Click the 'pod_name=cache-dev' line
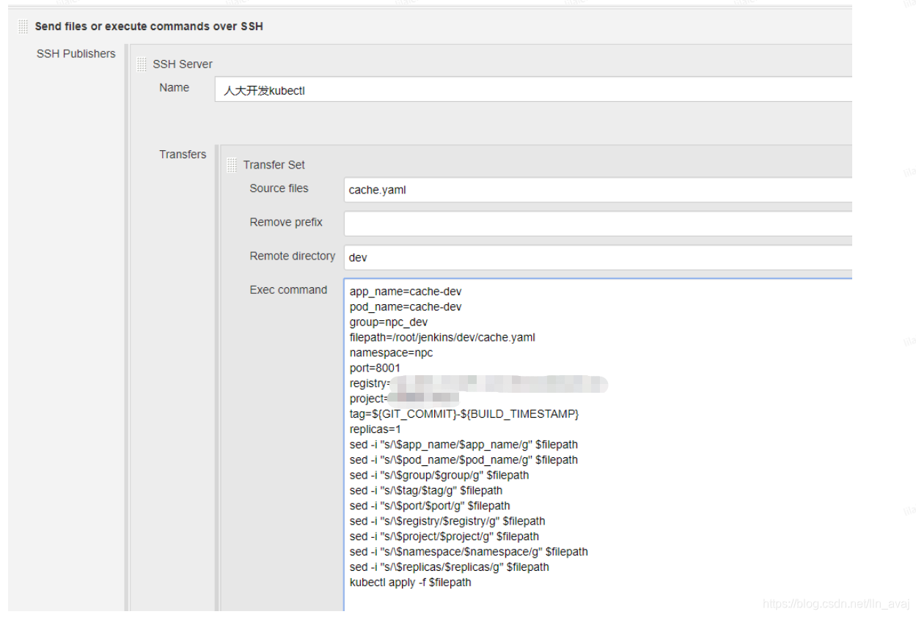Viewport: 916px width, 617px height. (x=406, y=306)
